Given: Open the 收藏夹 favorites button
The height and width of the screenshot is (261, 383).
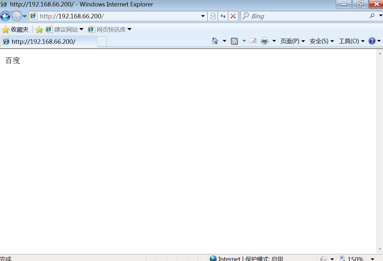Looking at the screenshot, I should (x=15, y=30).
